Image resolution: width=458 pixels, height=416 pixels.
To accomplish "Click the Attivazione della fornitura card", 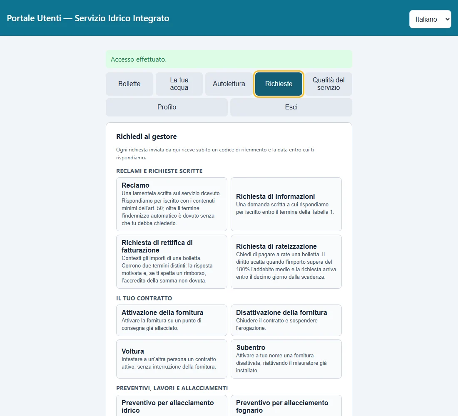I will 172,320.
